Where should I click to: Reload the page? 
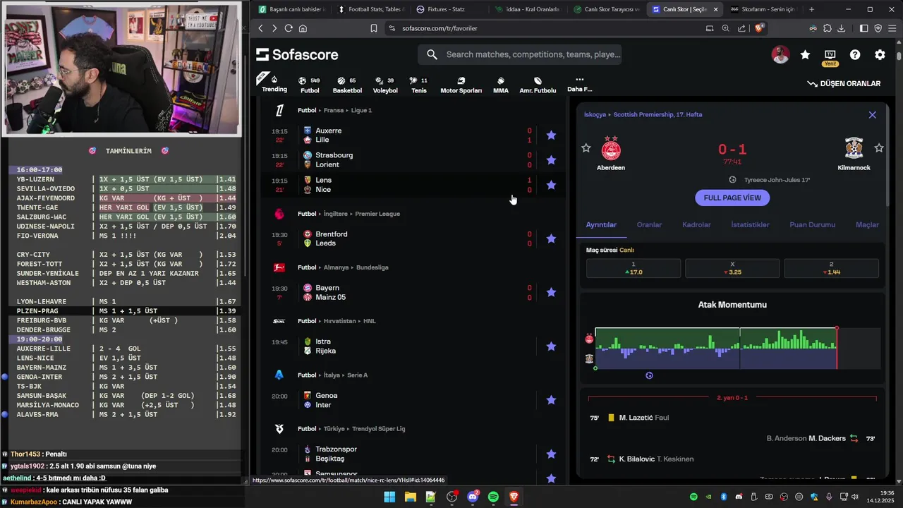(288, 28)
